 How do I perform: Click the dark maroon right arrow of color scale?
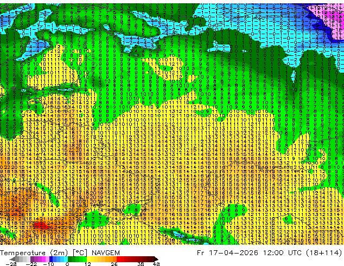pyautogui.click(x=156, y=259)
